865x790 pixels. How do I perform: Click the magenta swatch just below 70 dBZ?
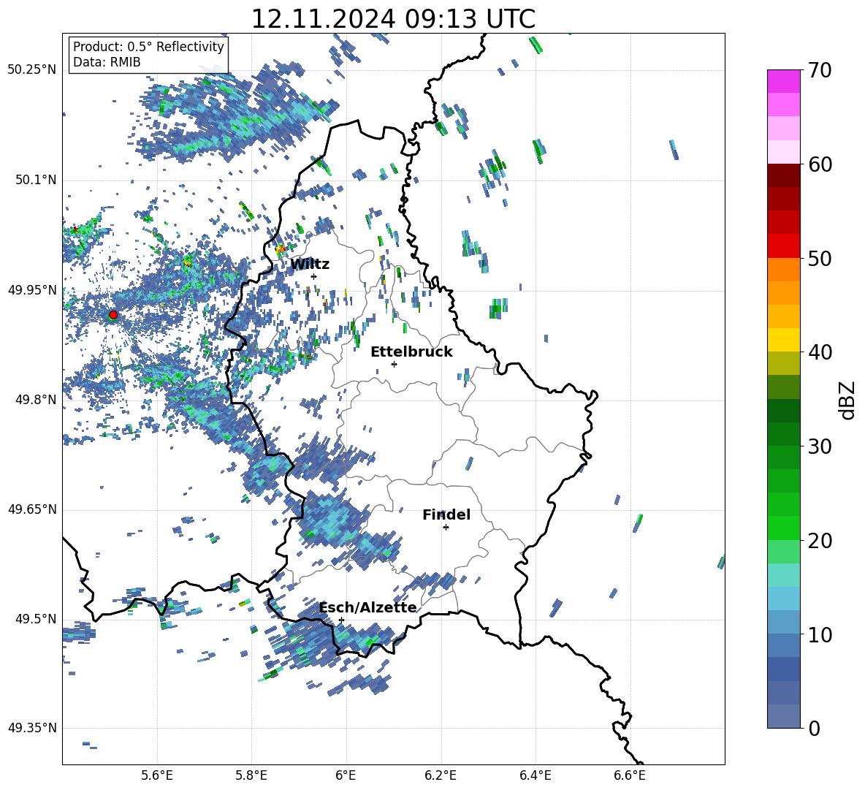(783, 82)
